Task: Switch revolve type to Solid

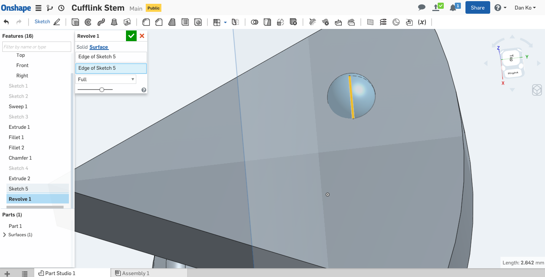Action: click(82, 47)
